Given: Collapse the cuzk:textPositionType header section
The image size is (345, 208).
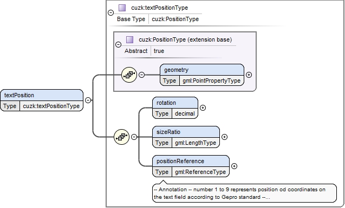Looking at the screenshot, I should [x=110, y=13].
